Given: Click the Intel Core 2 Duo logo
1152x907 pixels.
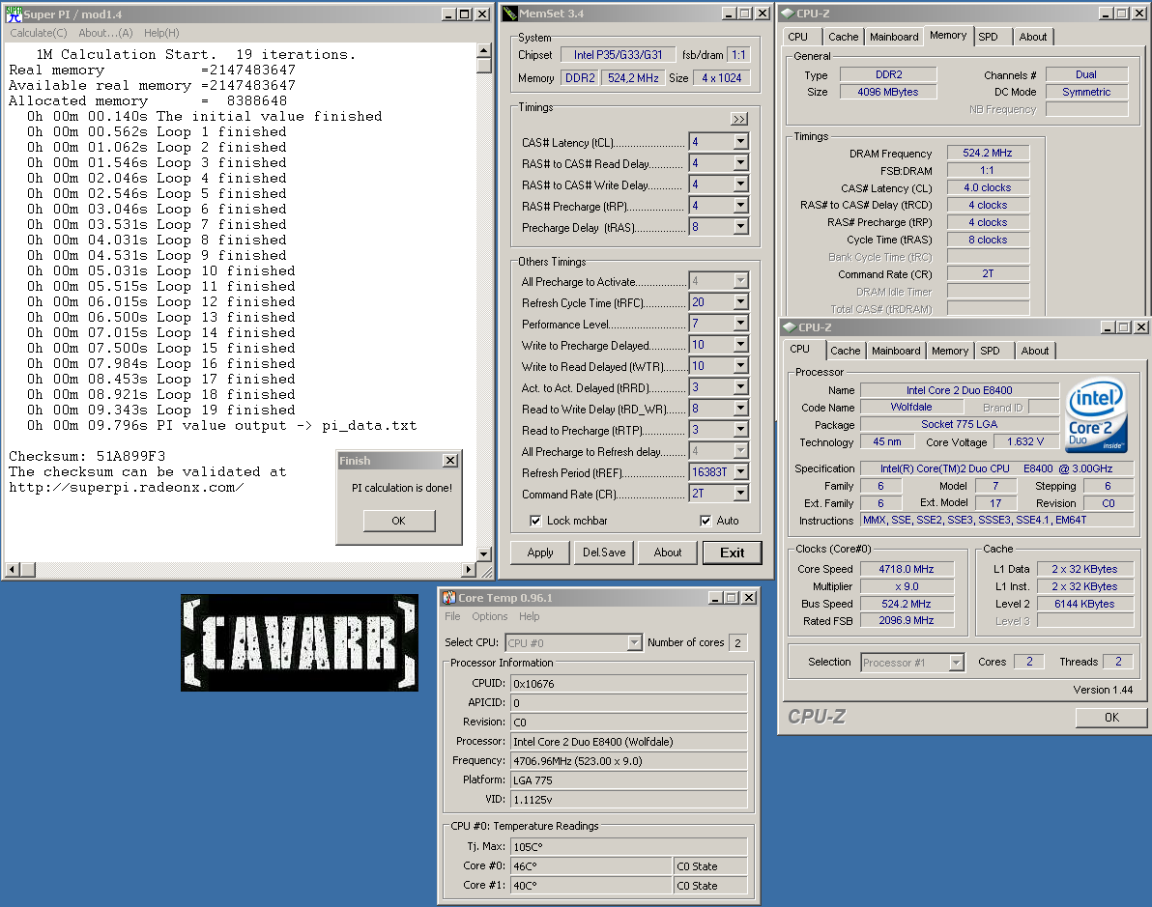Looking at the screenshot, I should click(1096, 414).
